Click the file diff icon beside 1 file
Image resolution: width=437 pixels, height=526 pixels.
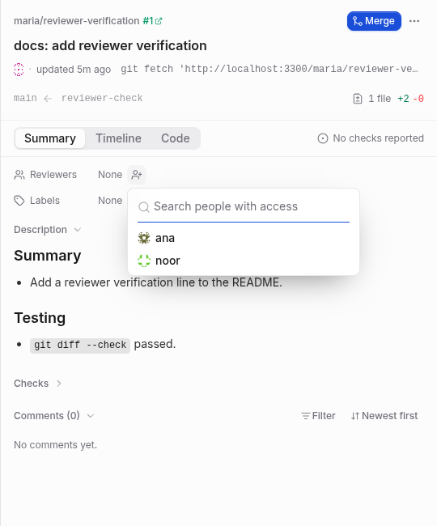[x=358, y=99]
